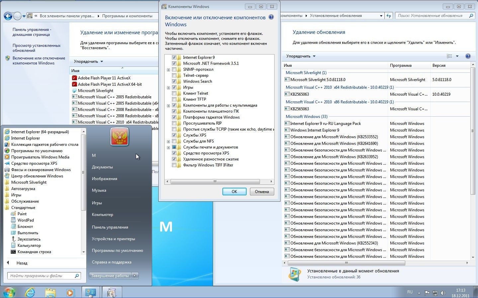
Task: Enable Telnet-сервер checkbox
Action: coord(174,75)
